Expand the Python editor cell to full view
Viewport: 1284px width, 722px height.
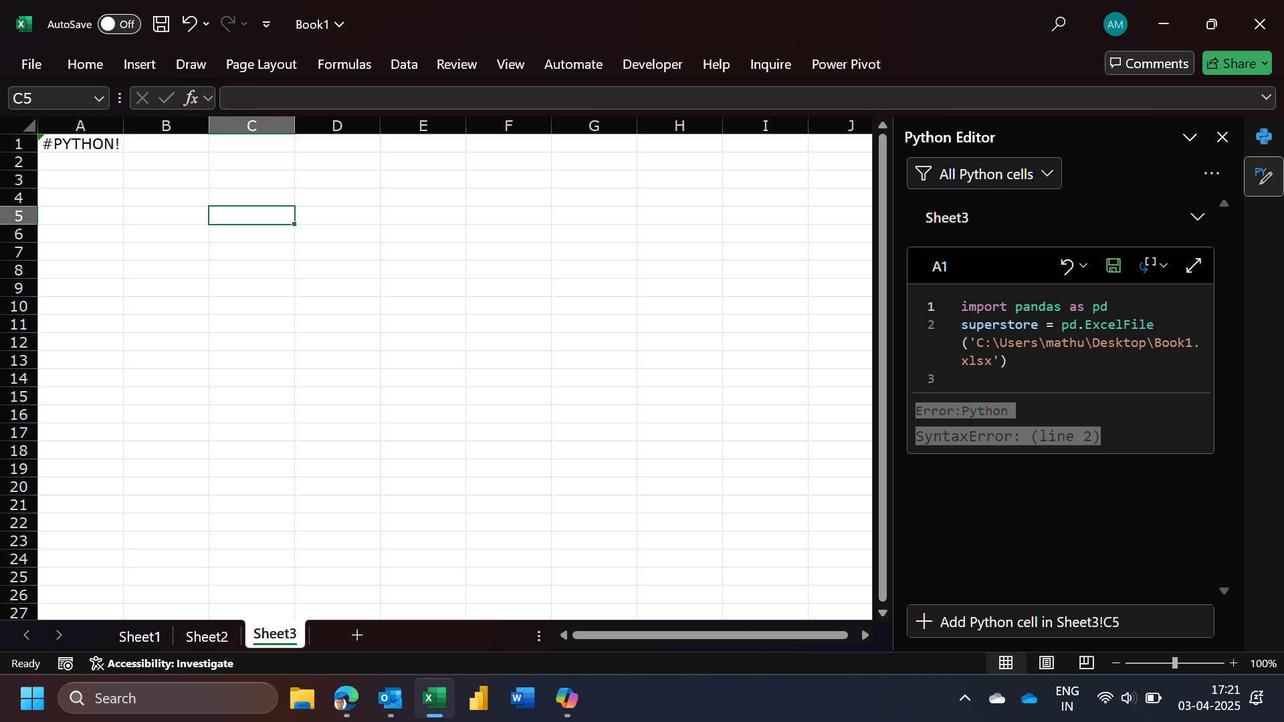point(1194,265)
